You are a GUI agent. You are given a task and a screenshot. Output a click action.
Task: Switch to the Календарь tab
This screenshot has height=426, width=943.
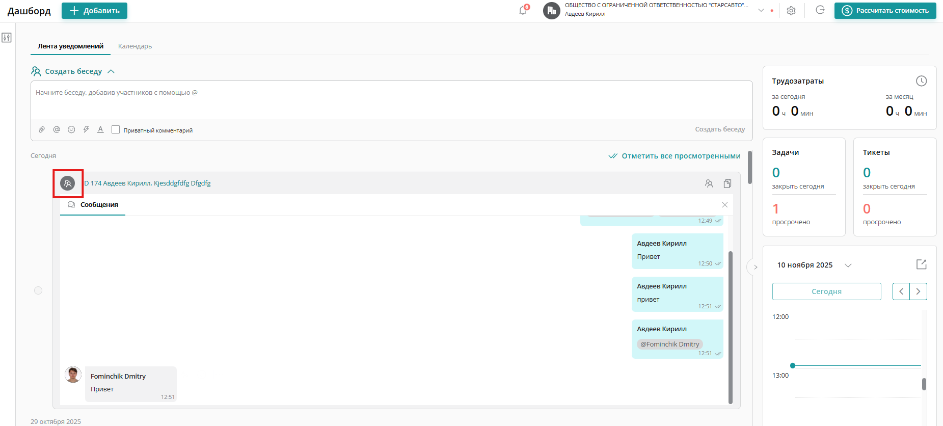click(135, 46)
